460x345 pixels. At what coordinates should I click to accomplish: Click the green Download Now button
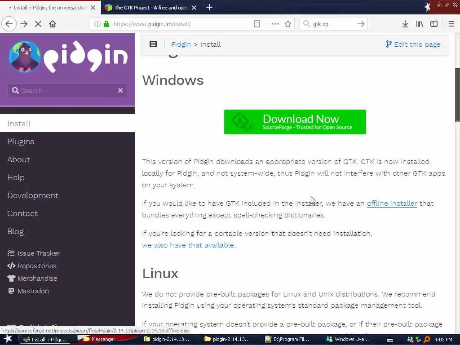click(x=295, y=122)
